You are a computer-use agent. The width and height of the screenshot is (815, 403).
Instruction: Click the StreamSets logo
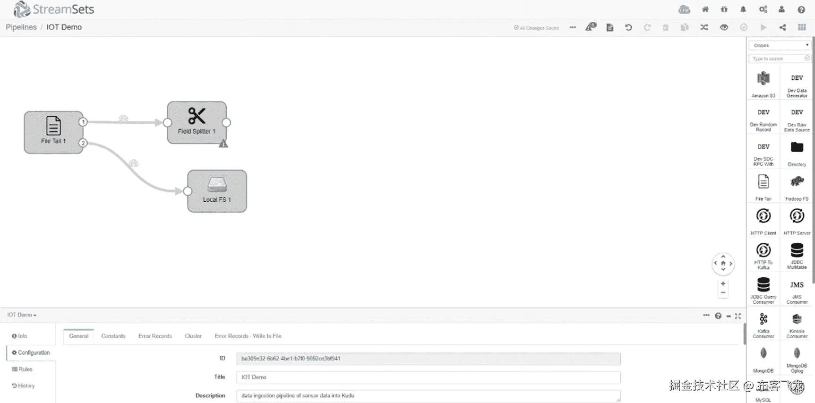(x=54, y=9)
